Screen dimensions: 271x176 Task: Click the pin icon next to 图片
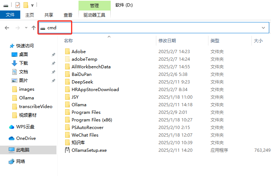(54, 81)
